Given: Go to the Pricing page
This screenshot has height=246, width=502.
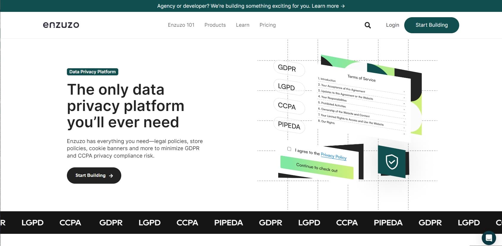Looking at the screenshot, I should pyautogui.click(x=267, y=25).
